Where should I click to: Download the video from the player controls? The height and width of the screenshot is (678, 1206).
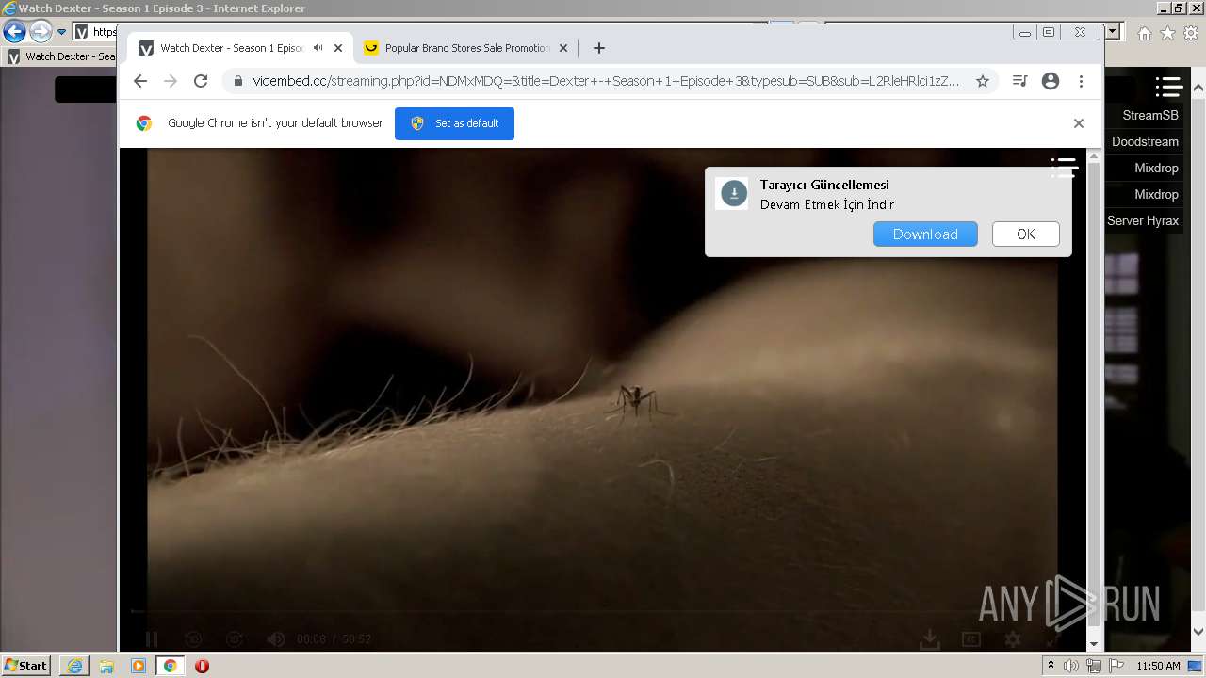pyautogui.click(x=930, y=639)
